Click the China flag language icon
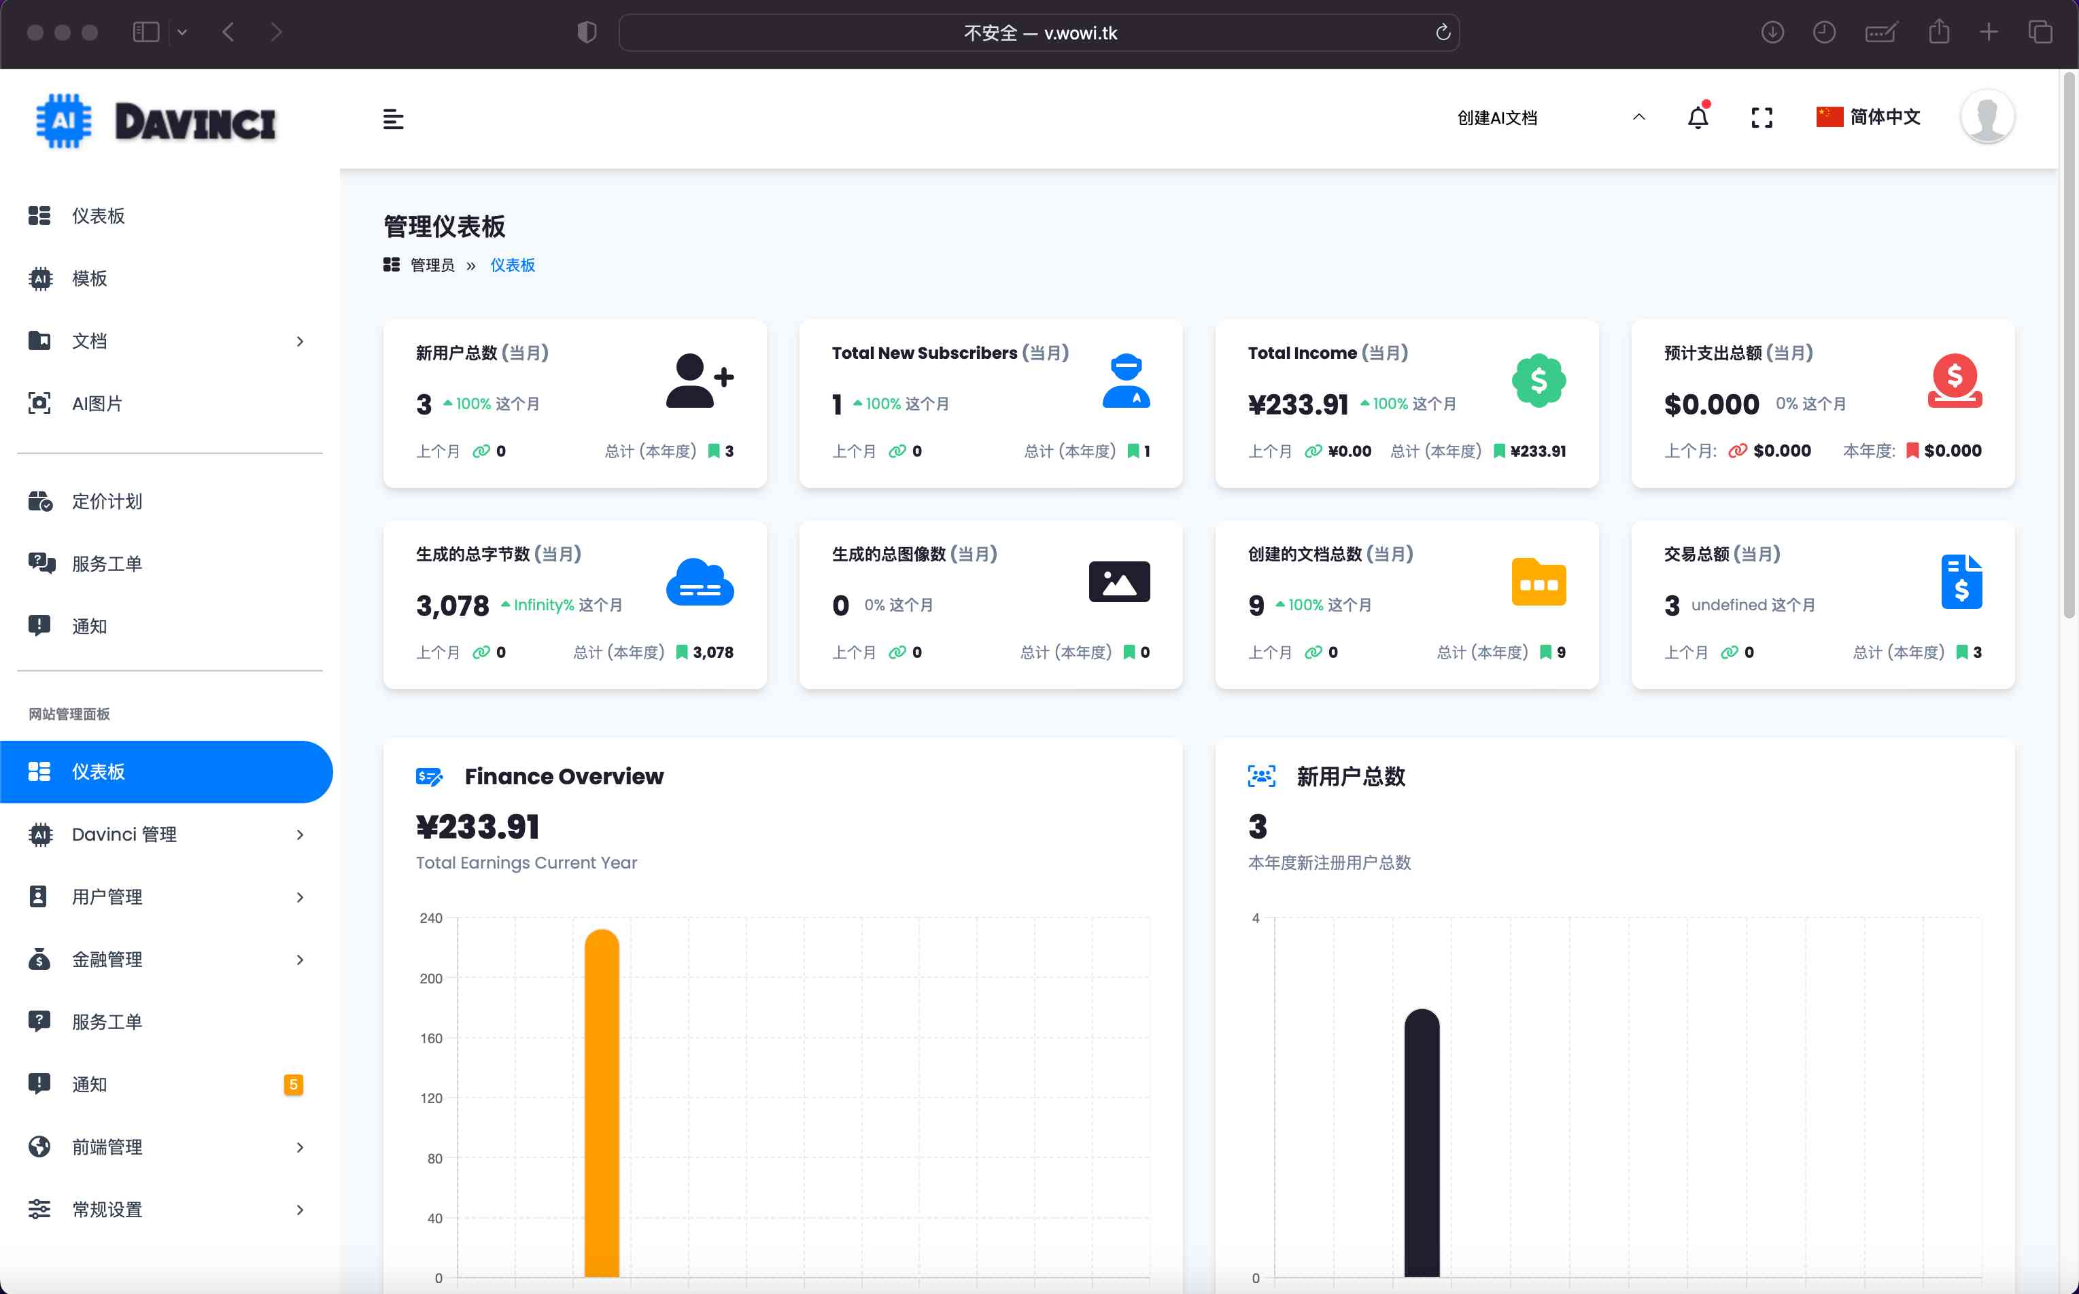Image resolution: width=2079 pixels, height=1294 pixels. pos(1829,118)
